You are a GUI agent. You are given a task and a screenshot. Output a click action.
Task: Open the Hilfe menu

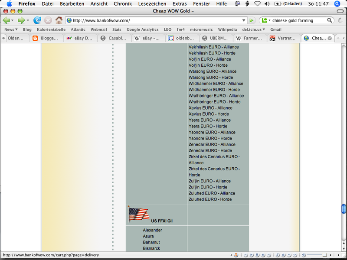[222, 4]
